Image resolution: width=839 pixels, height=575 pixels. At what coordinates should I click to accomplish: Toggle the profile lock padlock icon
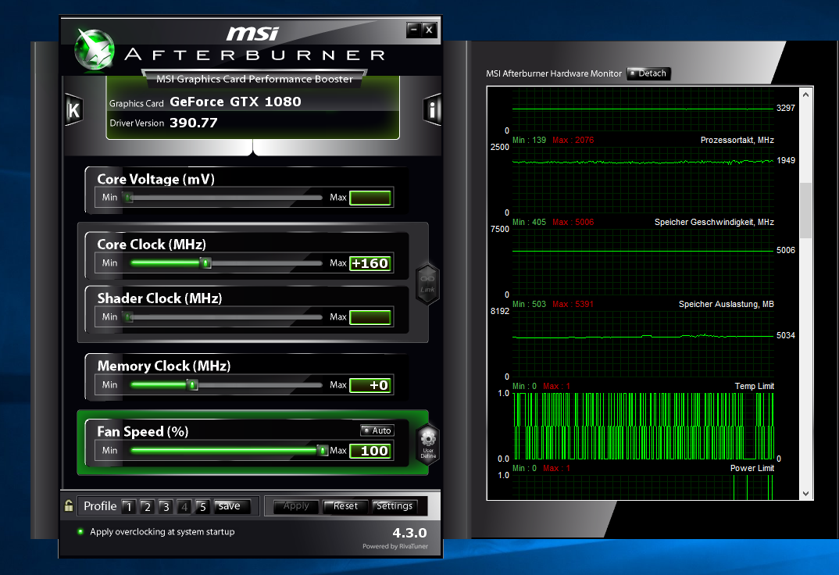coord(69,505)
